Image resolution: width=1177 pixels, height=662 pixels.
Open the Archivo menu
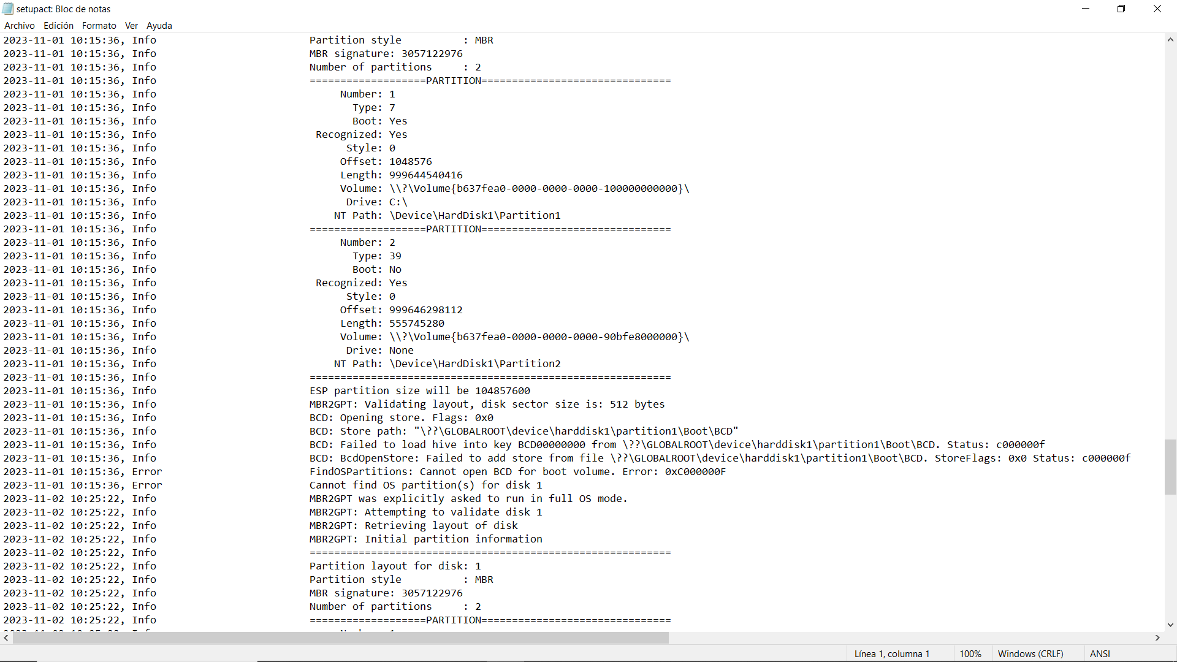(x=19, y=26)
